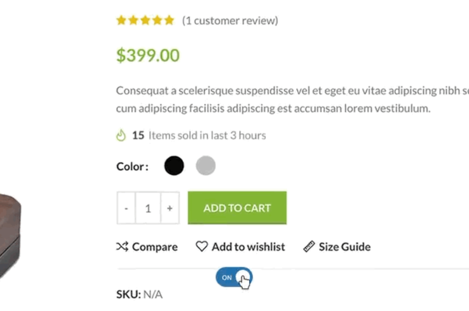The height and width of the screenshot is (311, 469).
Task: Click the fifth rating star
Action: tap(170, 20)
